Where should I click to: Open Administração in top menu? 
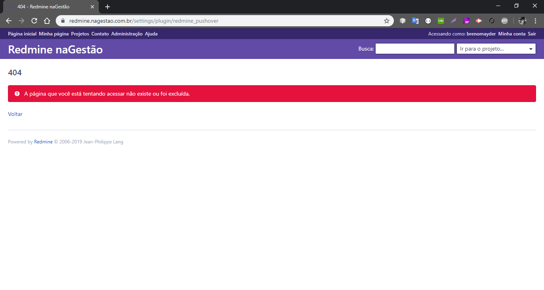pyautogui.click(x=127, y=34)
